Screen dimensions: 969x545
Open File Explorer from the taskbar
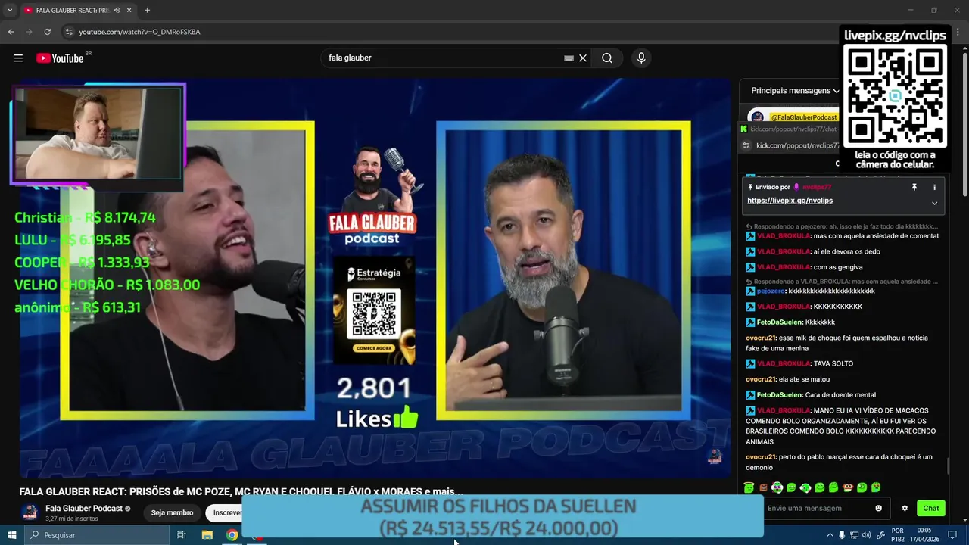207,535
